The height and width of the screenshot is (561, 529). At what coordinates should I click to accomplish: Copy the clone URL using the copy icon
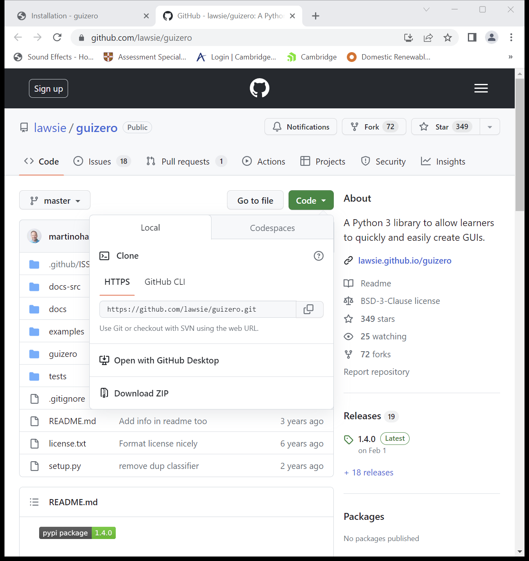[x=309, y=309]
